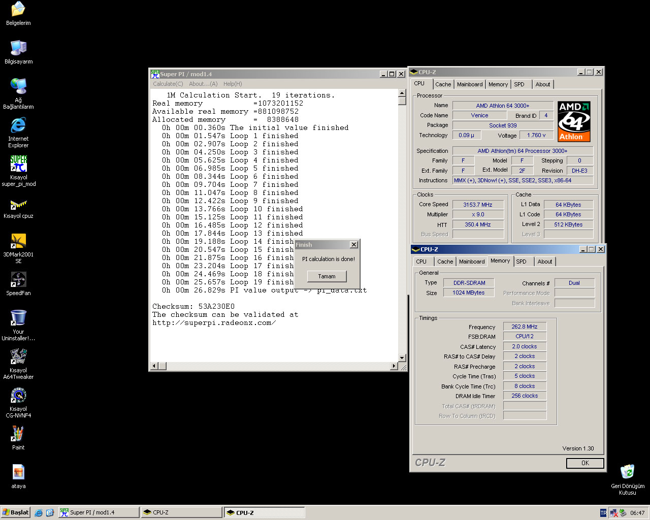Click the HTT 350.4 MHz field

tap(478, 224)
